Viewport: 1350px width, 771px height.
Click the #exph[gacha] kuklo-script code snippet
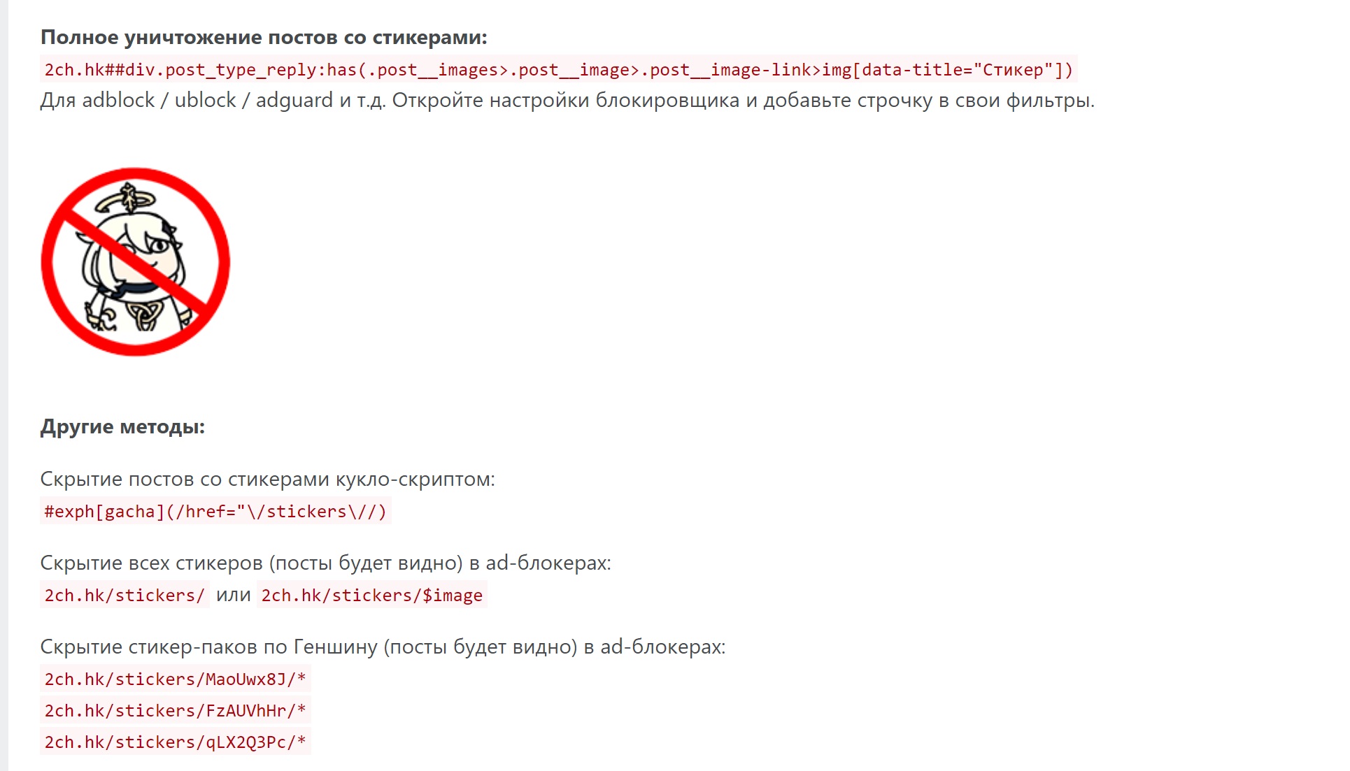pyautogui.click(x=215, y=512)
